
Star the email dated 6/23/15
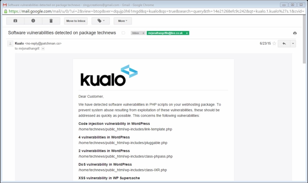(274, 44)
